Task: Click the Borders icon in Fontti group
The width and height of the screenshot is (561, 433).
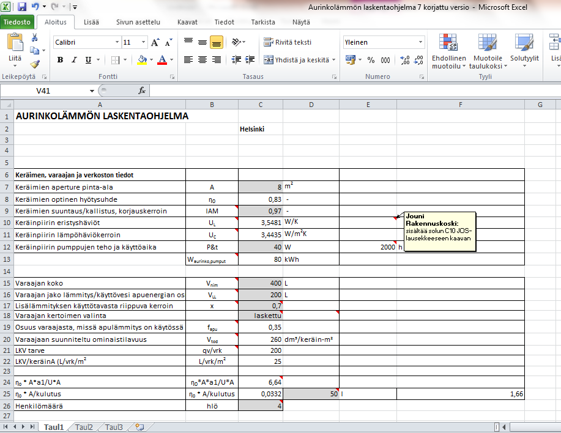Action: coord(115,60)
